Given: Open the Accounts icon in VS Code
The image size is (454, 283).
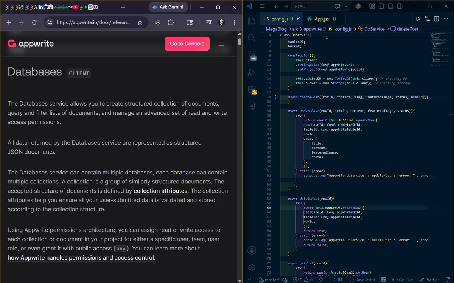Looking at the screenshot, I should (x=251, y=251).
